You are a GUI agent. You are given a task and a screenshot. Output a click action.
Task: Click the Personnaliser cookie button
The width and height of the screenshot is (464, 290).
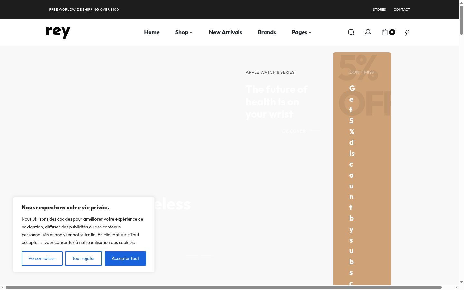pyautogui.click(x=42, y=258)
